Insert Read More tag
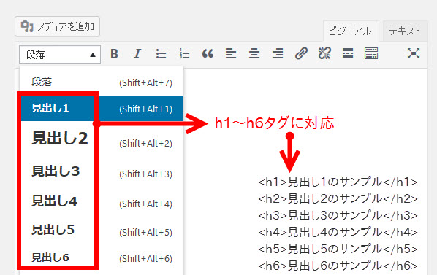 [348, 53]
